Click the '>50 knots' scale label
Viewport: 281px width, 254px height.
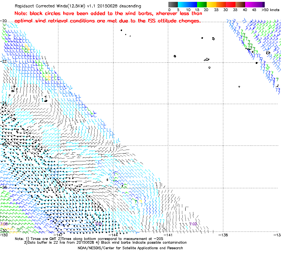[x=270, y=10]
